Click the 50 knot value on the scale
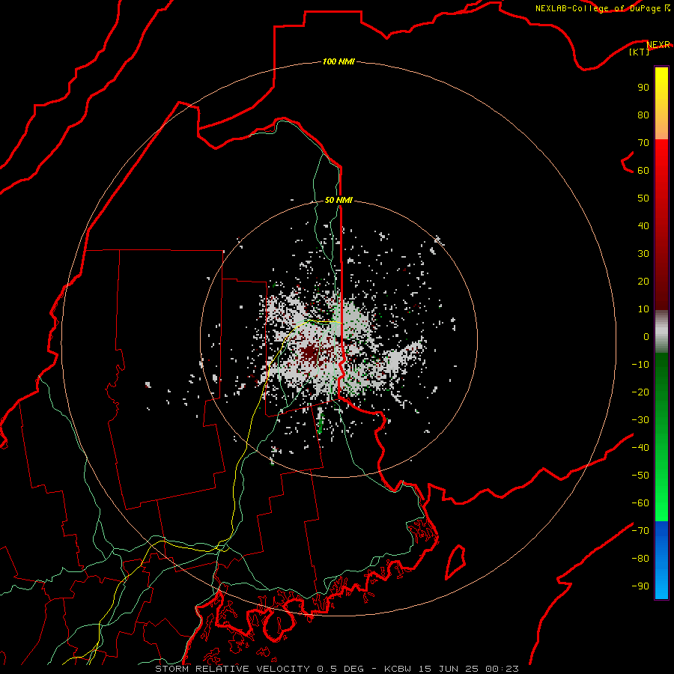The width and height of the screenshot is (674, 674). (643, 198)
